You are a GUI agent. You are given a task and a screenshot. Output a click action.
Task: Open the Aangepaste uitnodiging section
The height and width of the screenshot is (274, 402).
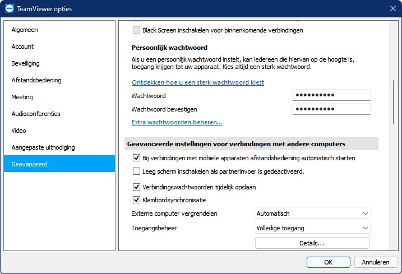pyautogui.click(x=43, y=147)
